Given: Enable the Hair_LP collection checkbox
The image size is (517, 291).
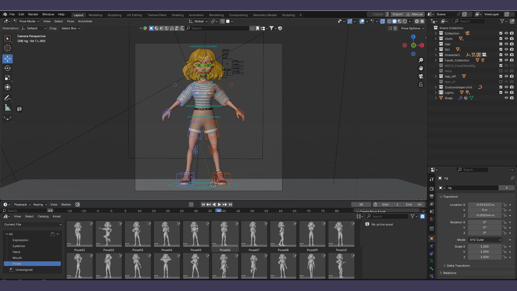Looking at the screenshot, I should [501, 82].
